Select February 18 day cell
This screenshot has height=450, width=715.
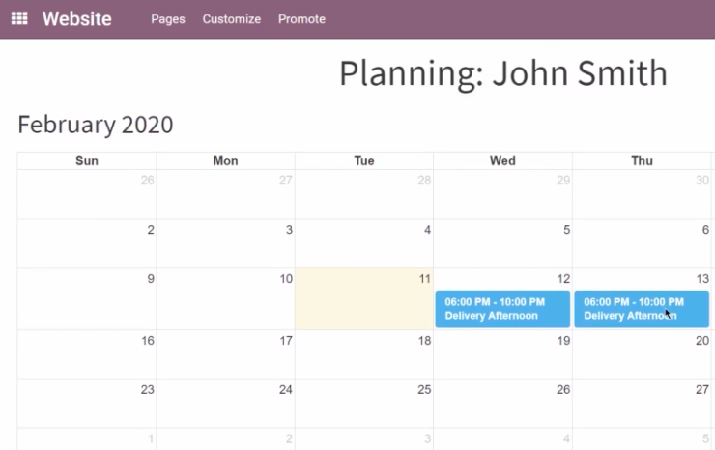[x=364, y=355]
